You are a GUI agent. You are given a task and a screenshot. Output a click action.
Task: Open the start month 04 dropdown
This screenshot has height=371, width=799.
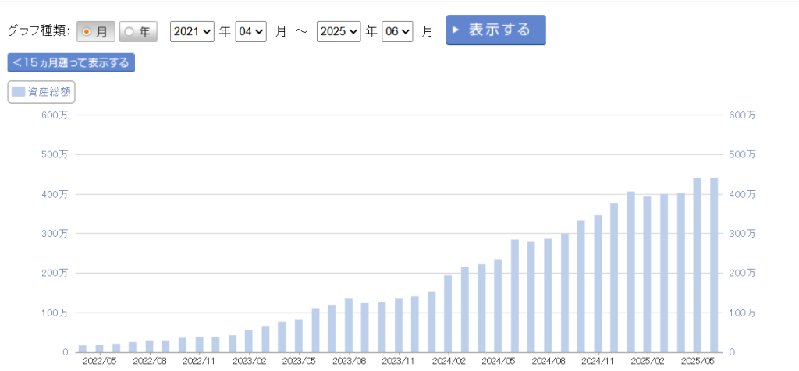[x=251, y=31]
